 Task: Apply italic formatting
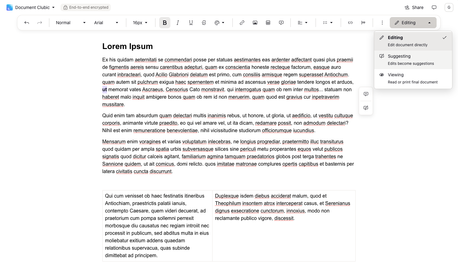178,23
